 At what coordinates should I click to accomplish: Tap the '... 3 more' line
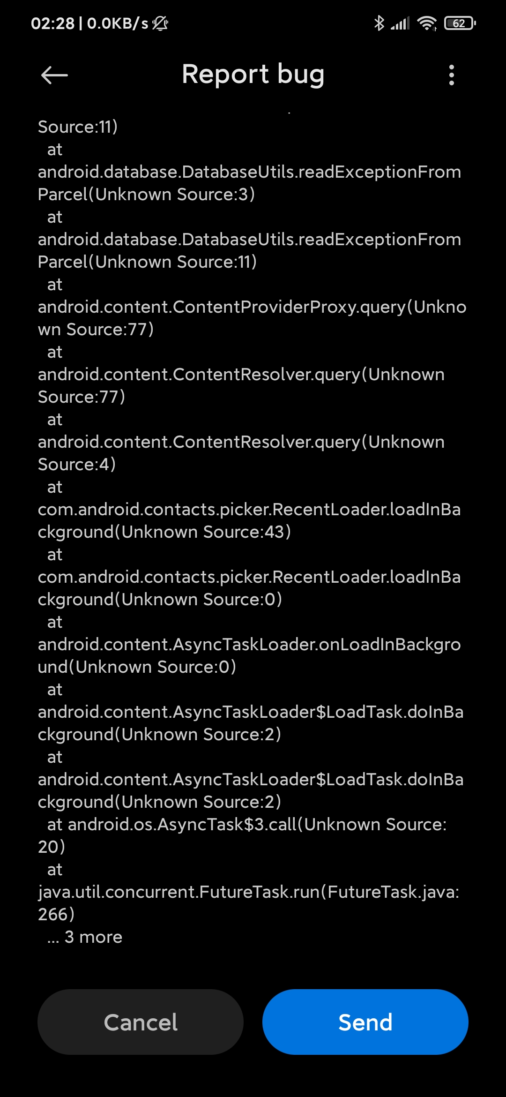coord(84,937)
